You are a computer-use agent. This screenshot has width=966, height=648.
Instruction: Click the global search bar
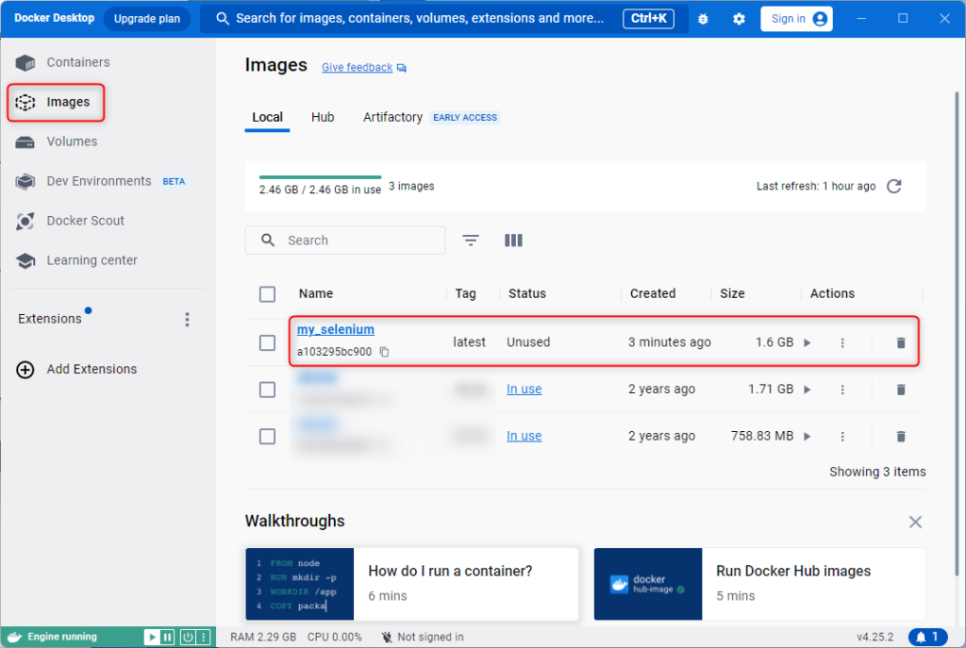[x=444, y=19]
